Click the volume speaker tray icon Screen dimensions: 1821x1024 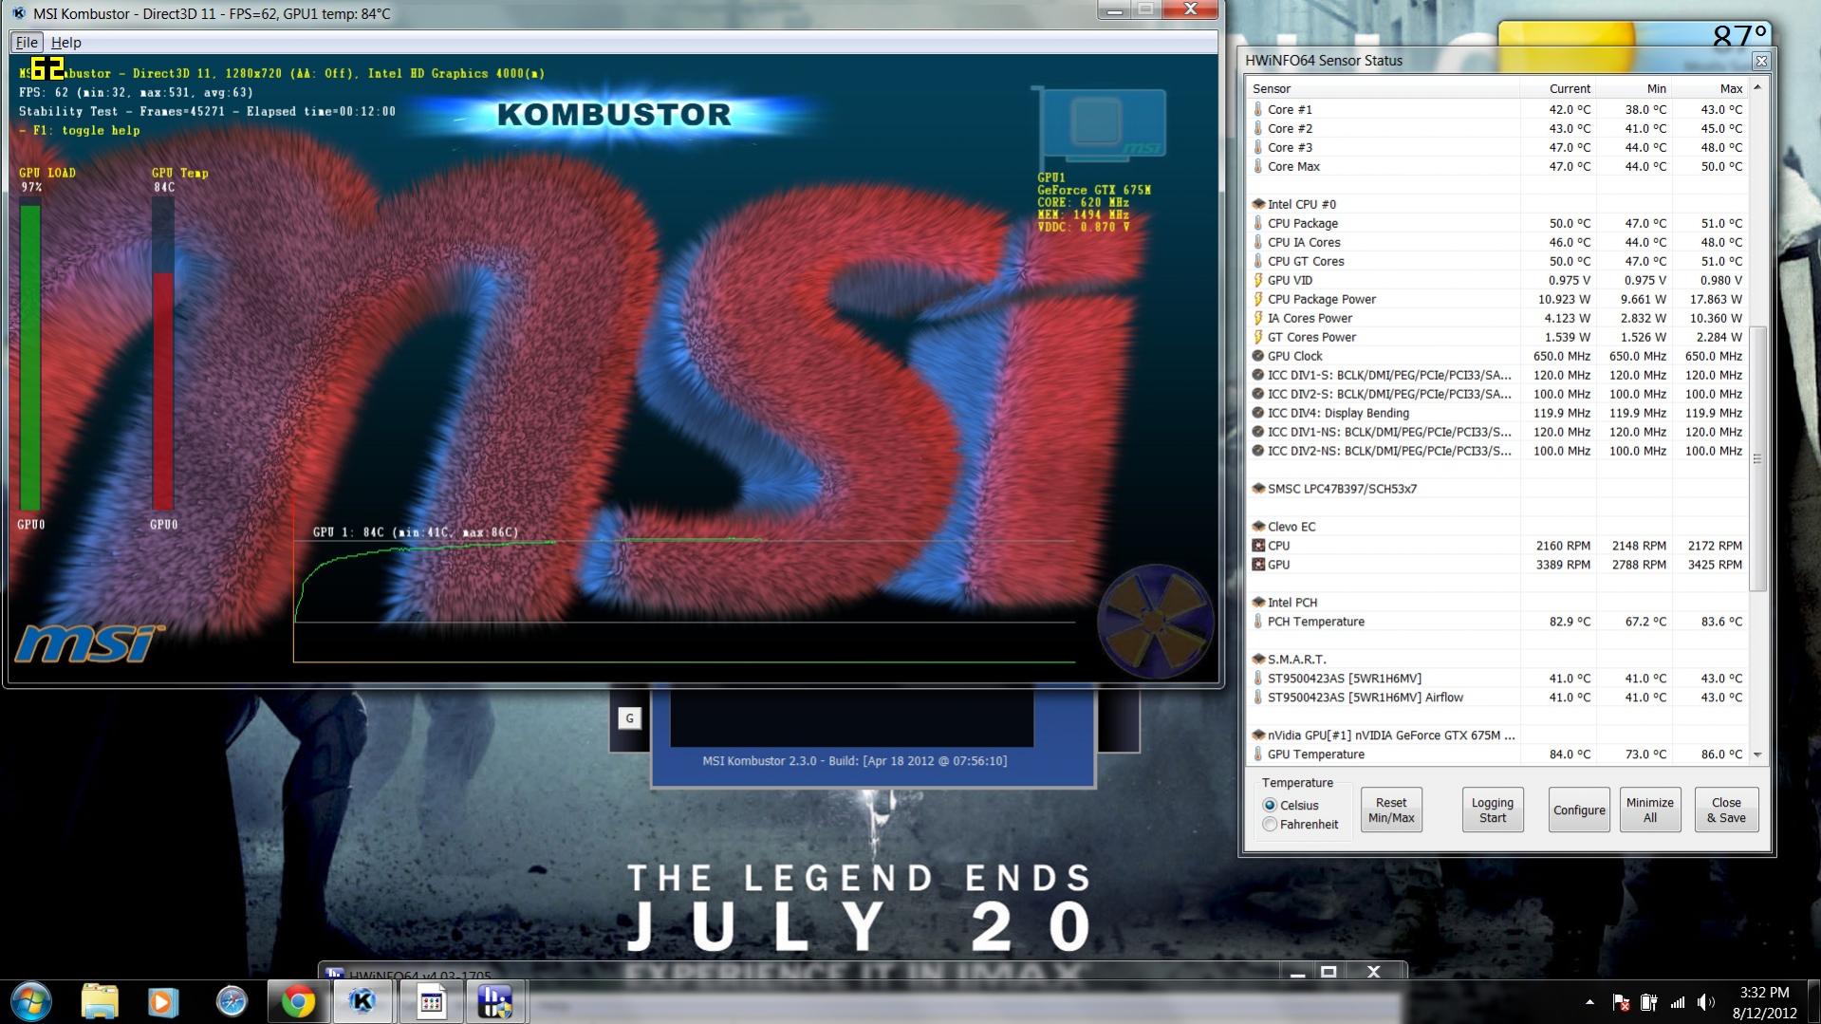point(1706,1002)
